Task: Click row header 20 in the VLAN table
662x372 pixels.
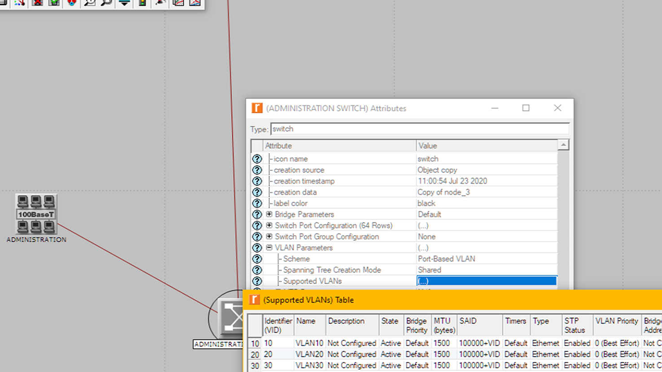Action: click(255, 355)
